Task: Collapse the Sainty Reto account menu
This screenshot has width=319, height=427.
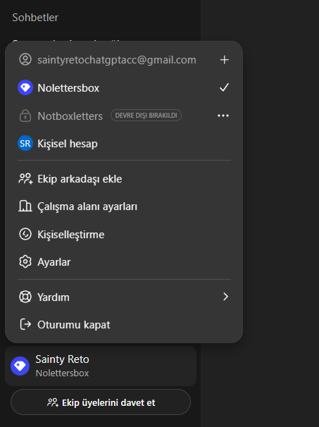Action: (x=101, y=366)
